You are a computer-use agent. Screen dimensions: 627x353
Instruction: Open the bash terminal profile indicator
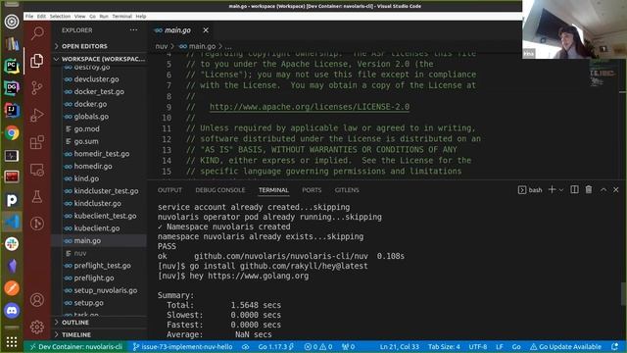pos(530,189)
